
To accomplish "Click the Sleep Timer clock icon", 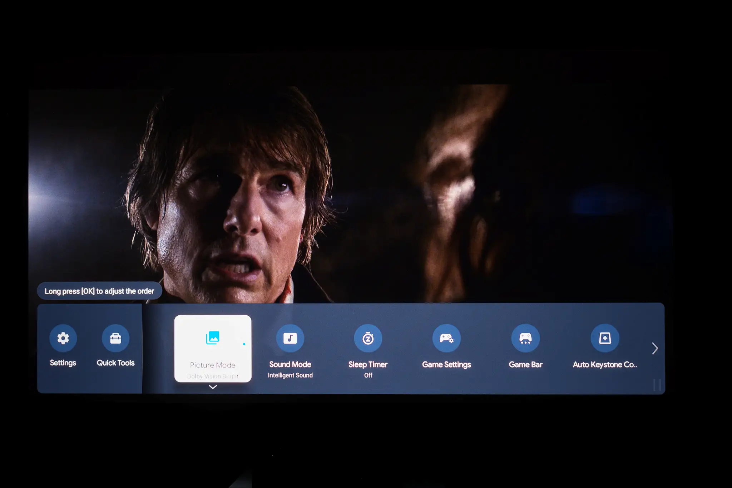I will (x=368, y=338).
